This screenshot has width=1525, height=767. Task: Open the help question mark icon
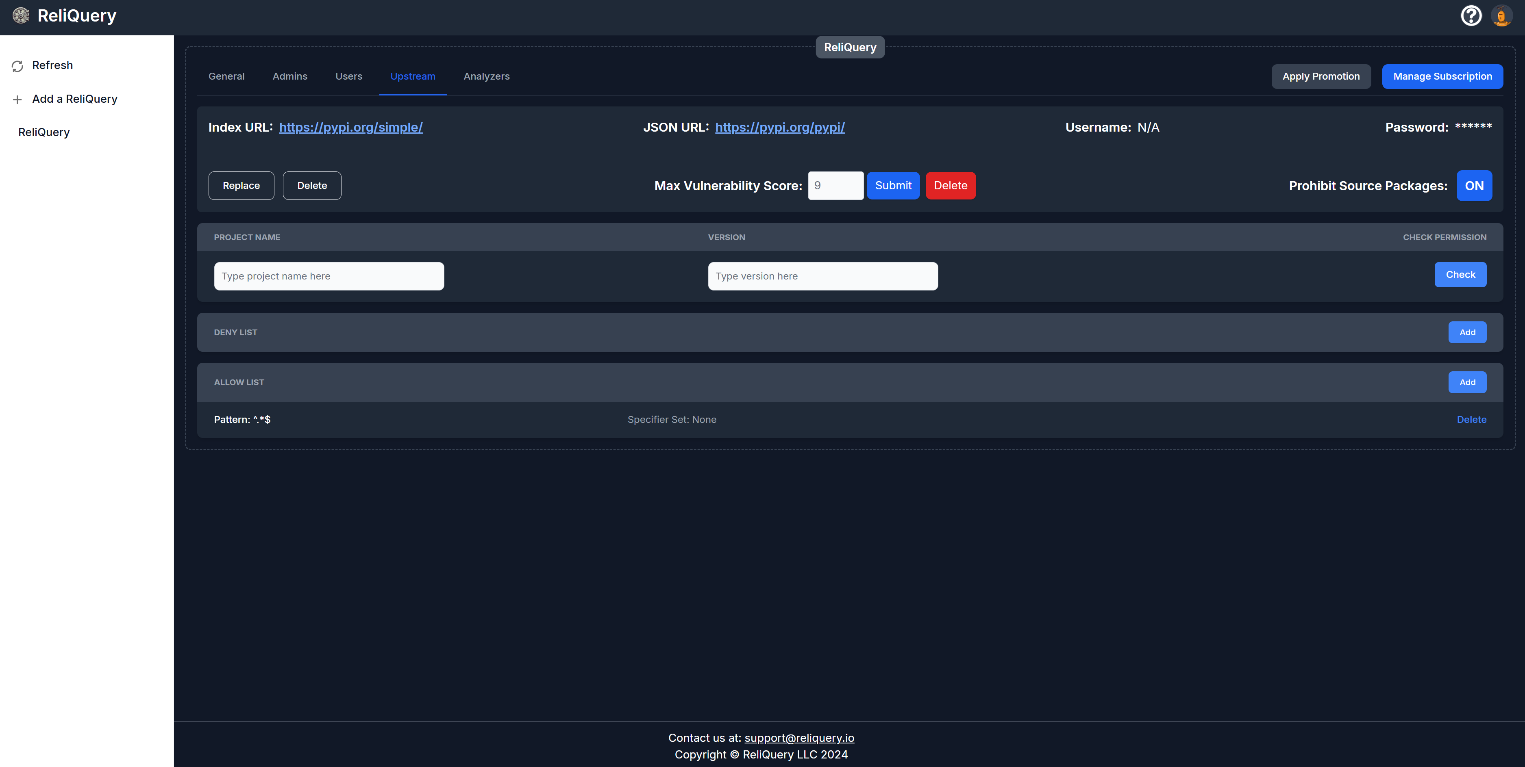[x=1471, y=16]
